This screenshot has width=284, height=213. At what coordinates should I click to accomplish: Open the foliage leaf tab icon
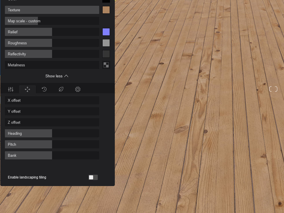(x=61, y=89)
